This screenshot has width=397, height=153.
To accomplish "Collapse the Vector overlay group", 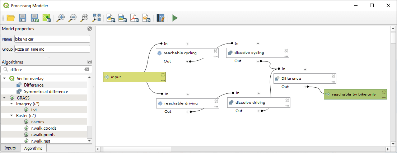I will pyautogui.click(x=4, y=78).
